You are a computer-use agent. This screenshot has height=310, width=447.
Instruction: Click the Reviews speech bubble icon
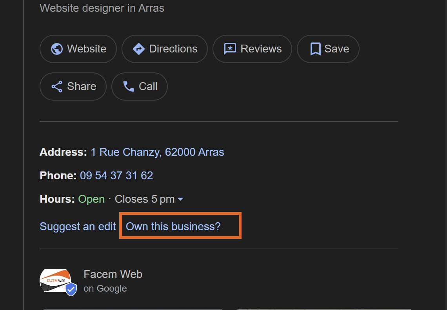click(230, 49)
